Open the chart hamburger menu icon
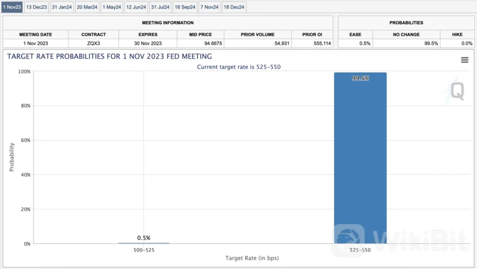 464,60
